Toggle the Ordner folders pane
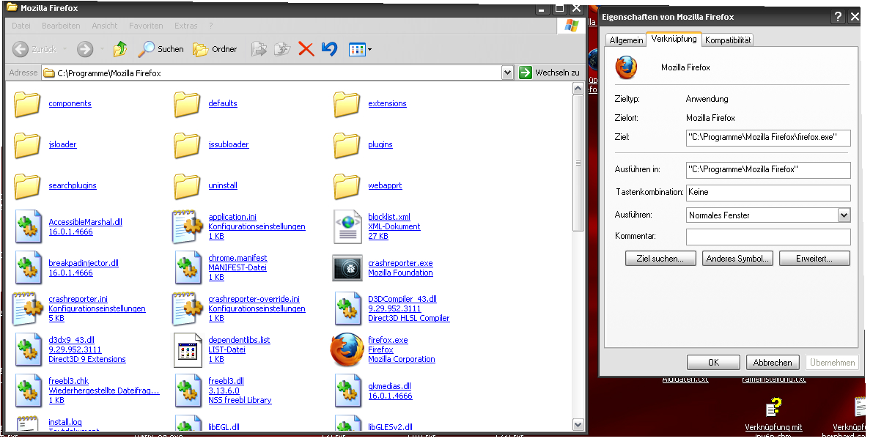The width and height of the screenshot is (873, 444). click(x=216, y=49)
